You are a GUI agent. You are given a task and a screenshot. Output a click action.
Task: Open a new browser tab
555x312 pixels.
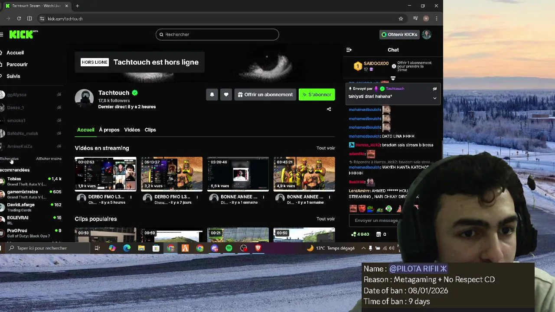(x=77, y=6)
